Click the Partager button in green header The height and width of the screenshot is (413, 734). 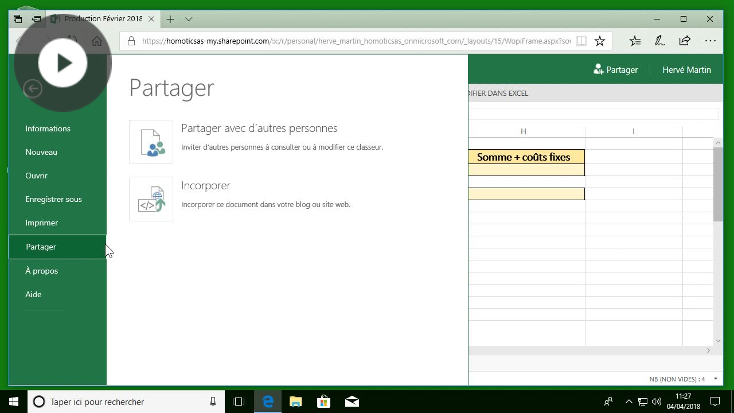click(x=615, y=70)
